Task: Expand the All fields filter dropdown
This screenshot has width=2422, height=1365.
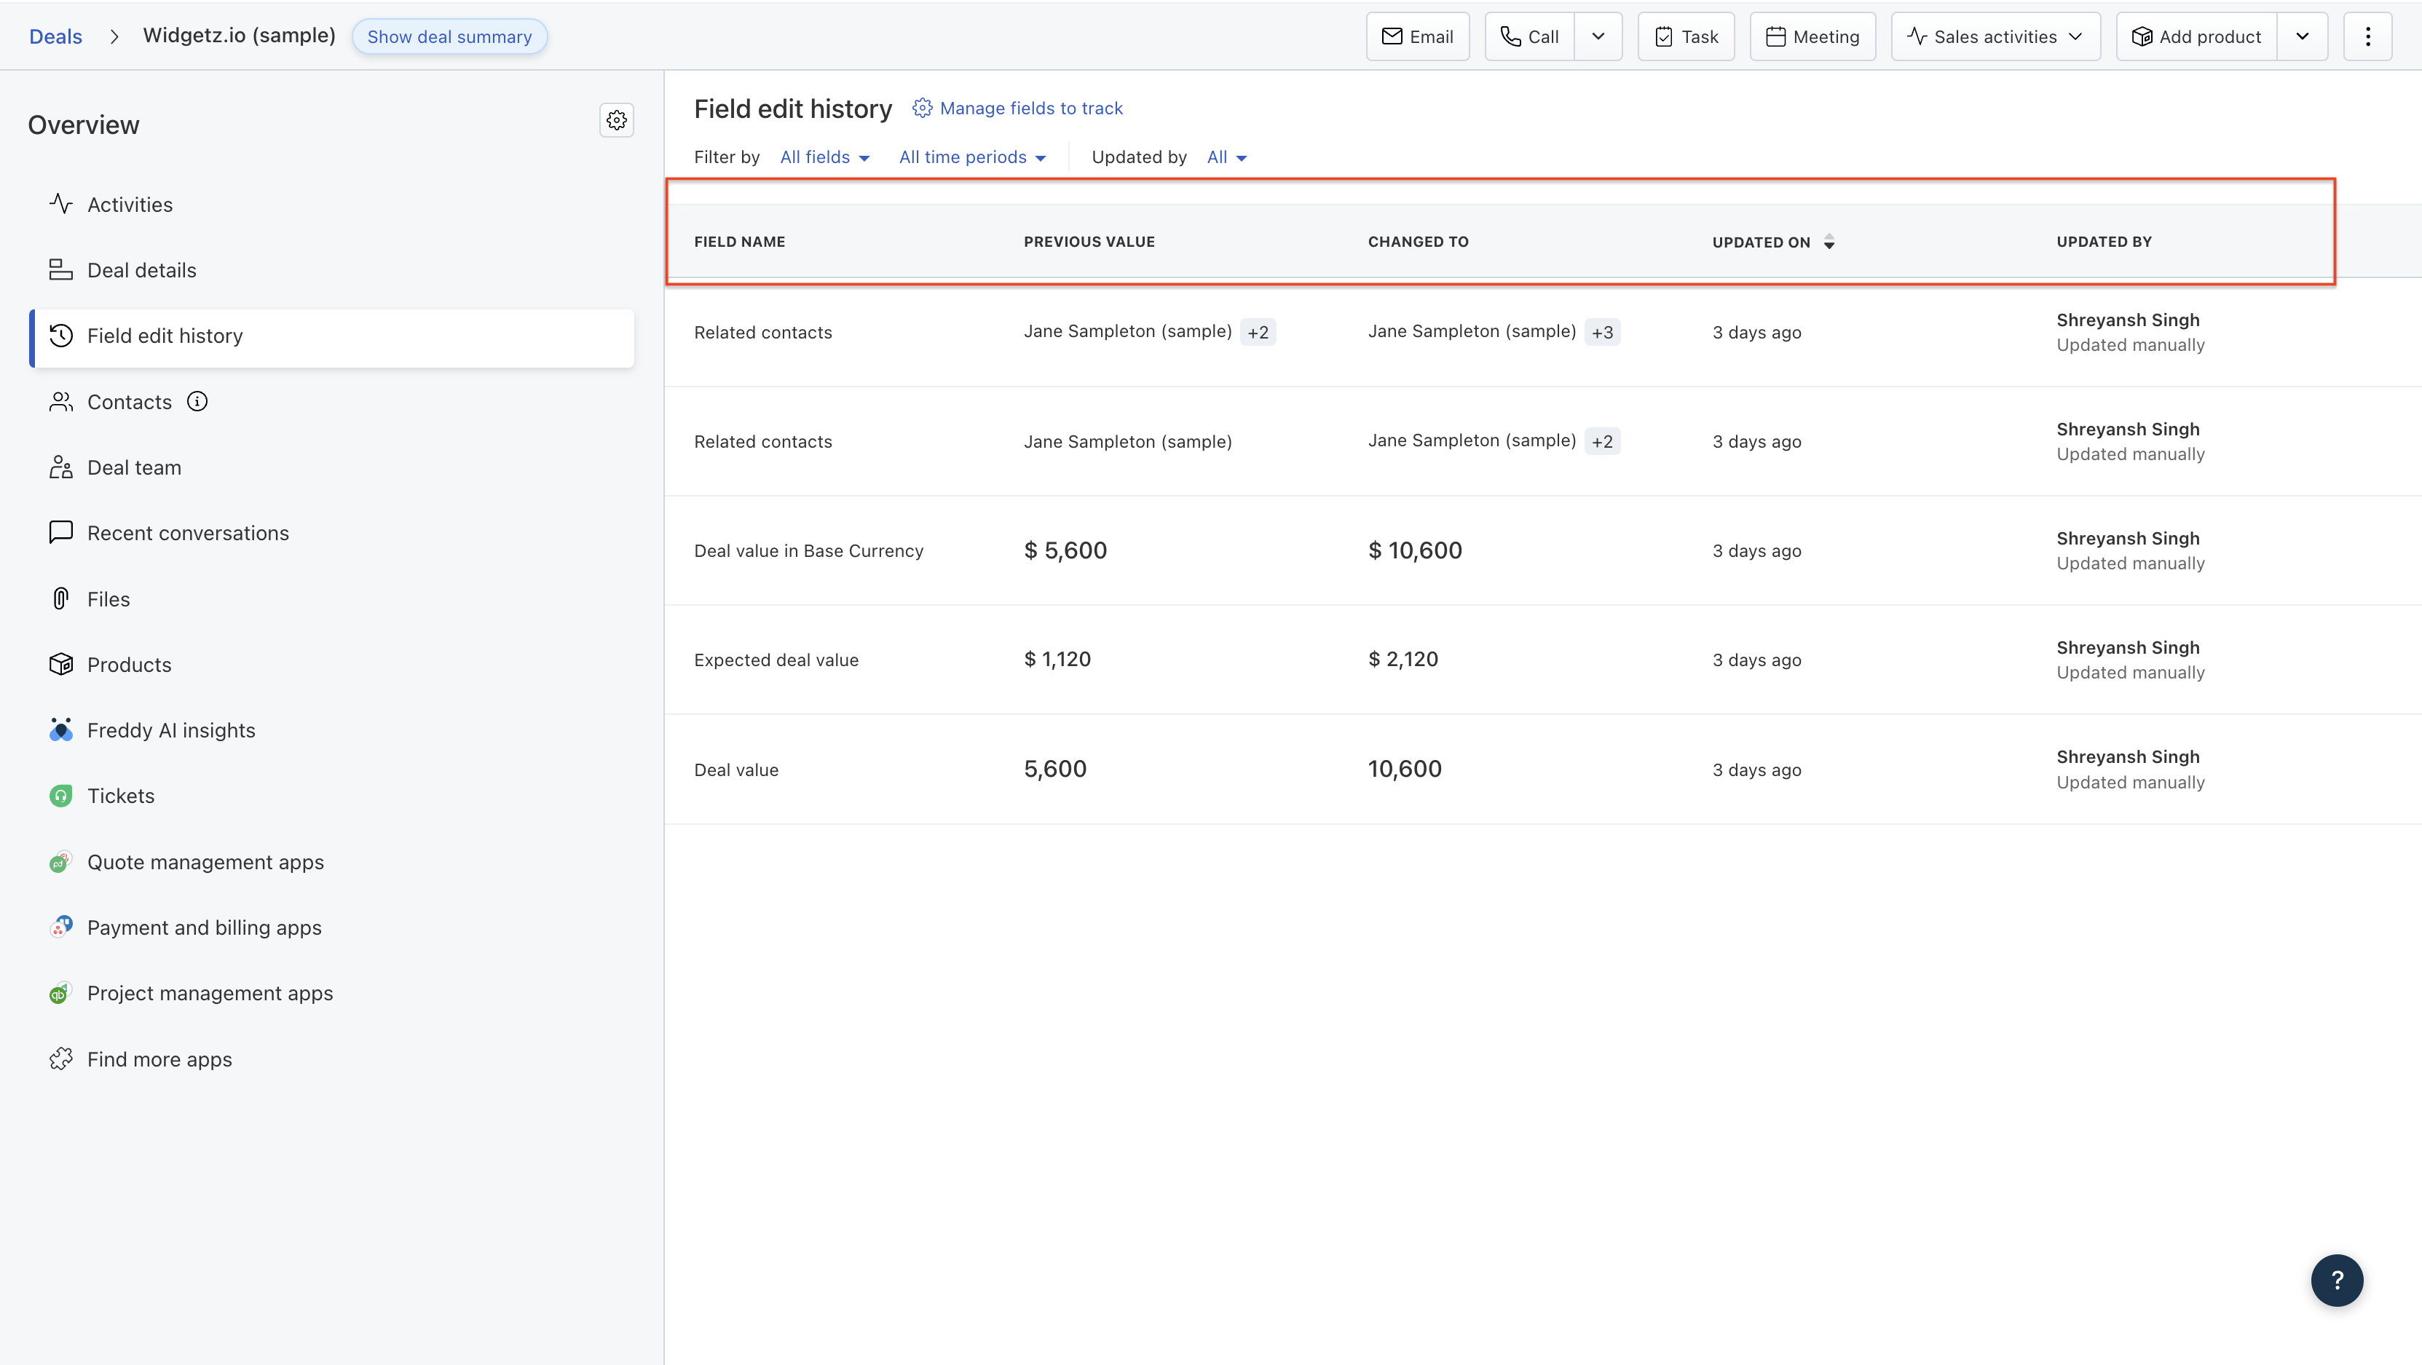Action: [824, 157]
